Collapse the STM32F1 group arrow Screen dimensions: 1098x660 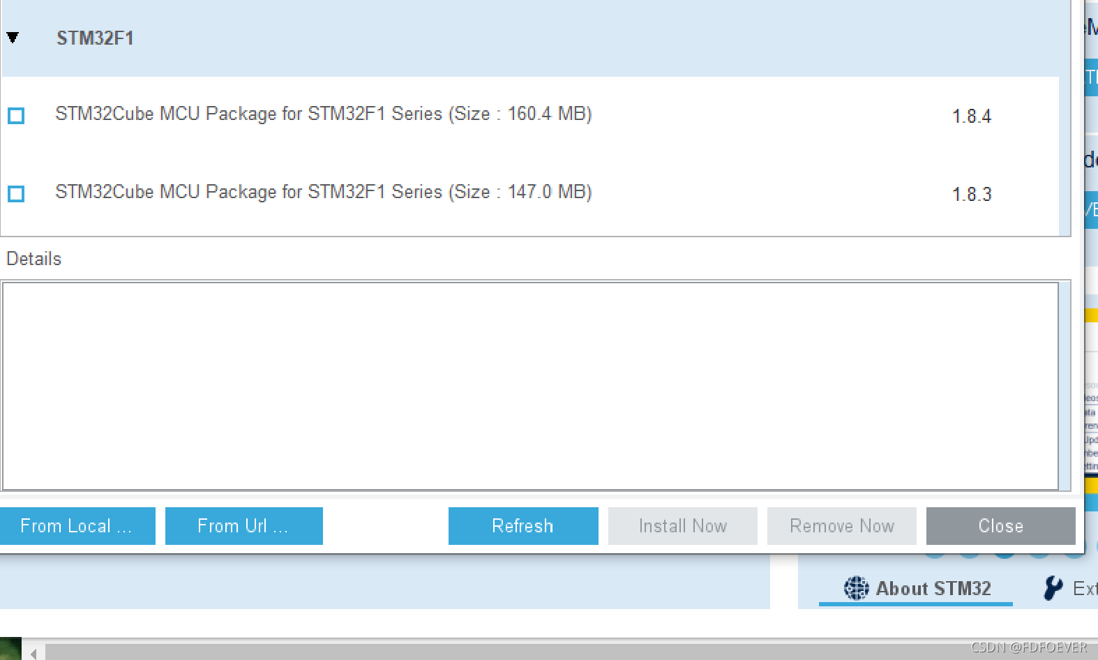(x=13, y=38)
